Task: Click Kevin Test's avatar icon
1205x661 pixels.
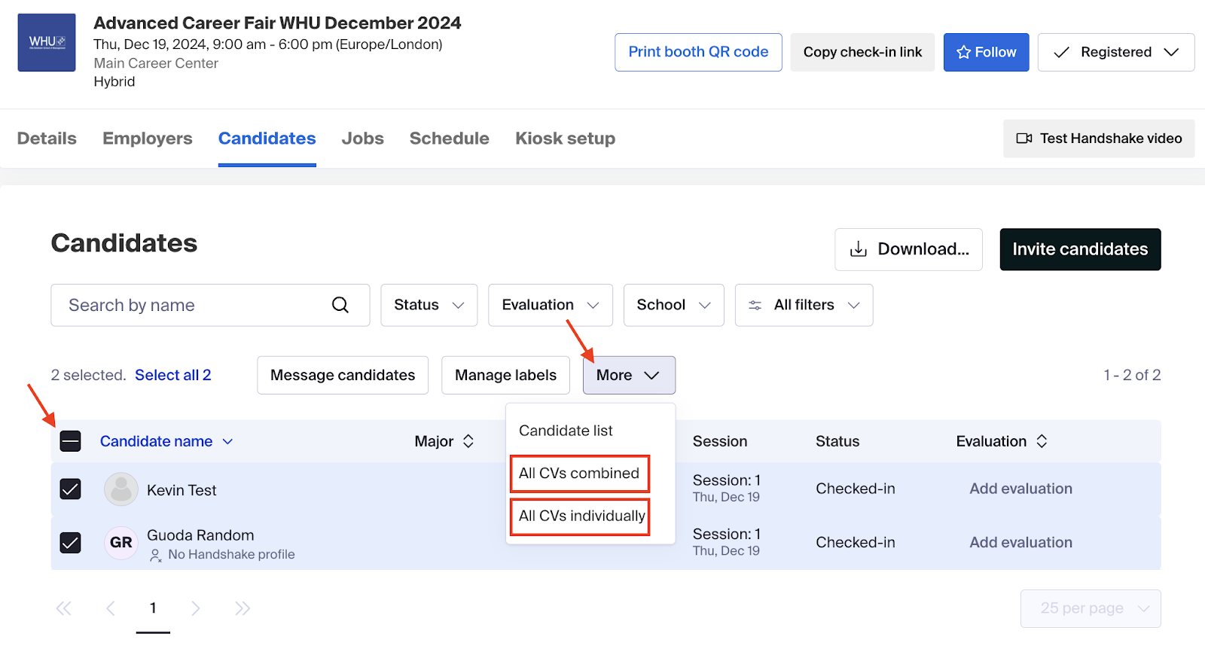Action: click(120, 489)
